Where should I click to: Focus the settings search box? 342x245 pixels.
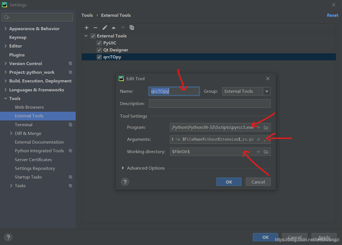tap(37, 17)
